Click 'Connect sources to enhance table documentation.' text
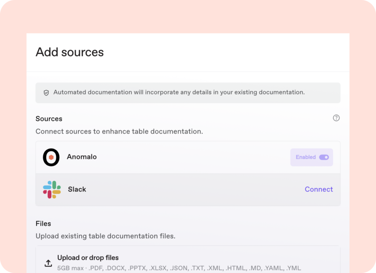This screenshot has width=376, height=273. pyautogui.click(x=119, y=131)
